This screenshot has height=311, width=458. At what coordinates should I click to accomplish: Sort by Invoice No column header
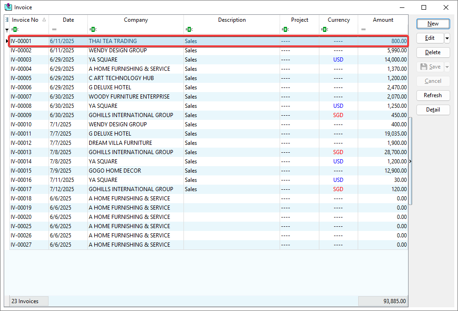(x=25, y=20)
